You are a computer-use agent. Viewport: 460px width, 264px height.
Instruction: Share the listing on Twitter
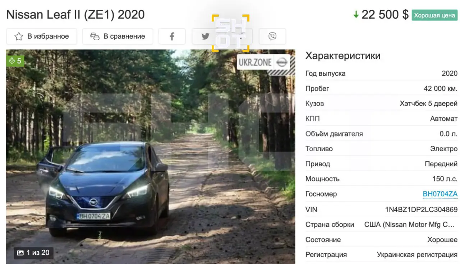coord(205,36)
